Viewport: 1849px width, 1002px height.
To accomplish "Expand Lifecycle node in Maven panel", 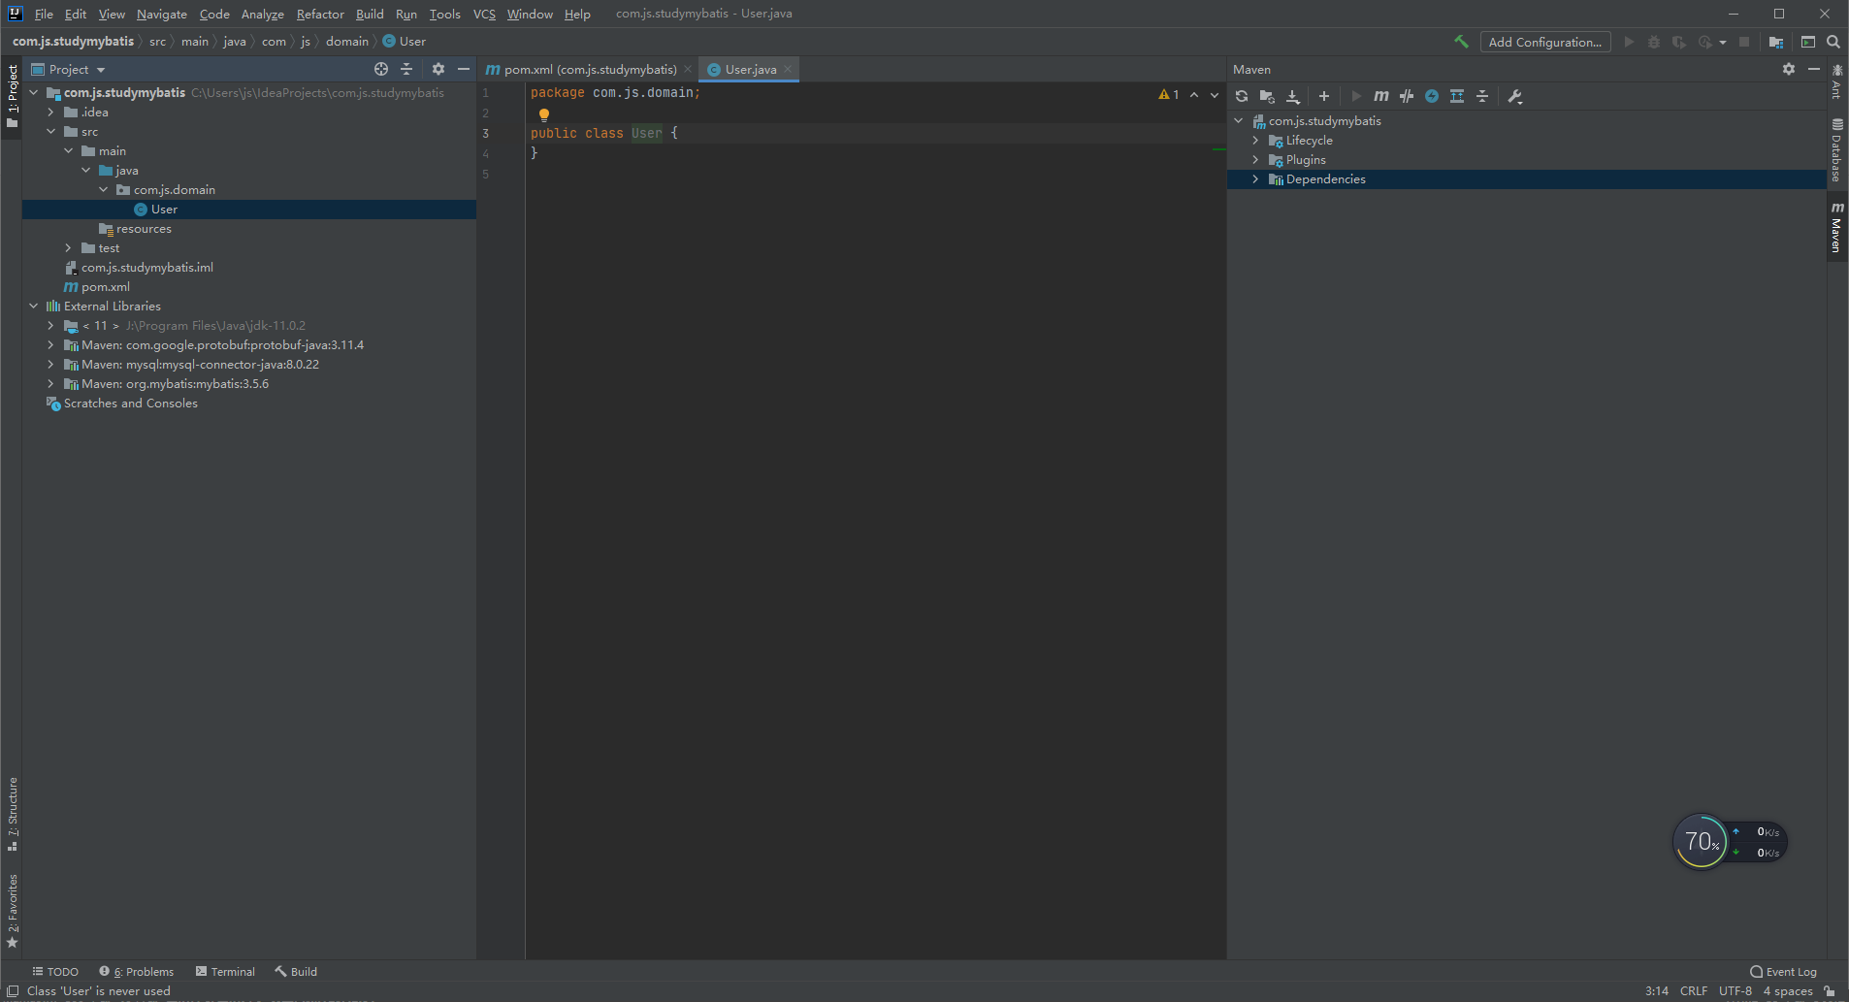I will pos(1255,141).
